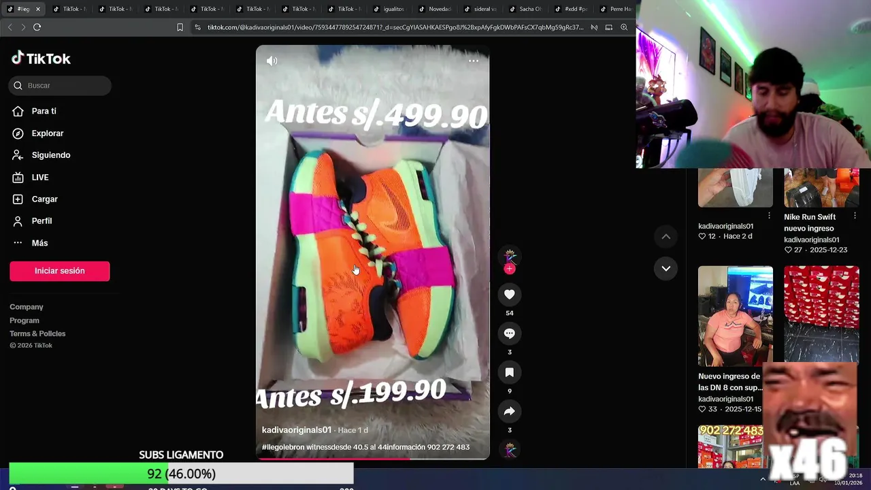
Task: Open the Program footer link
Action: (24, 321)
